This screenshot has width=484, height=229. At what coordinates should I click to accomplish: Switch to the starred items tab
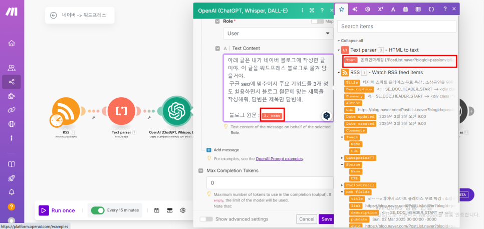click(342, 9)
